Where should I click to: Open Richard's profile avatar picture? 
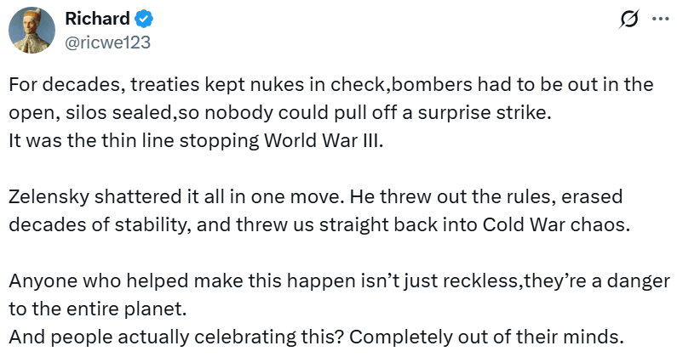(x=33, y=30)
